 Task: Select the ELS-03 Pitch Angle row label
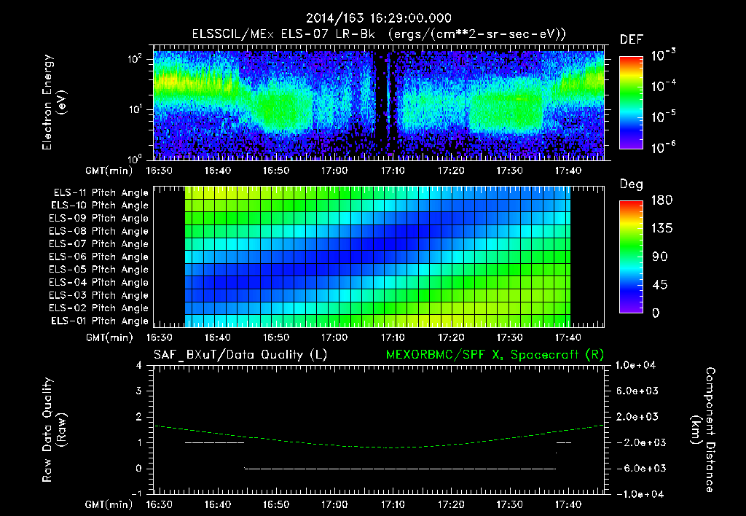pyautogui.click(x=99, y=295)
